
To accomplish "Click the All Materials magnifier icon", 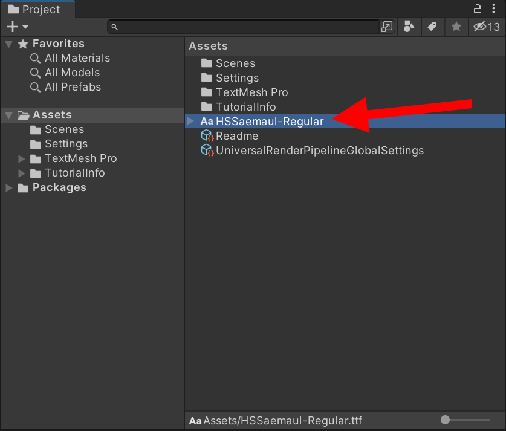I will 35,59.
